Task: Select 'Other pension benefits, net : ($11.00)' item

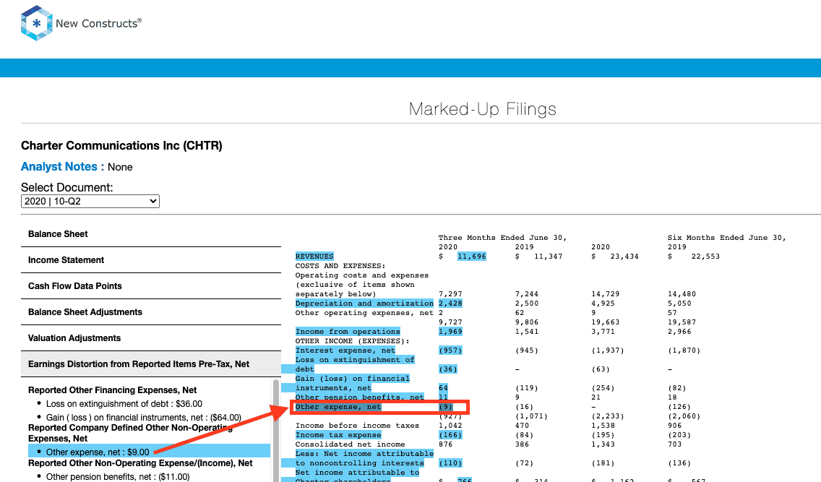Action: click(118, 477)
